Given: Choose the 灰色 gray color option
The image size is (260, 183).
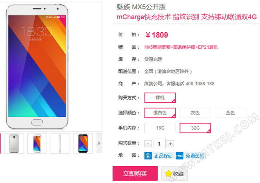Looking at the screenshot, I should (x=195, y=113).
